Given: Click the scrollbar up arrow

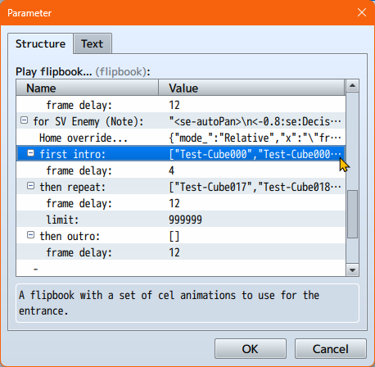Looking at the screenshot, I should click(x=352, y=86).
